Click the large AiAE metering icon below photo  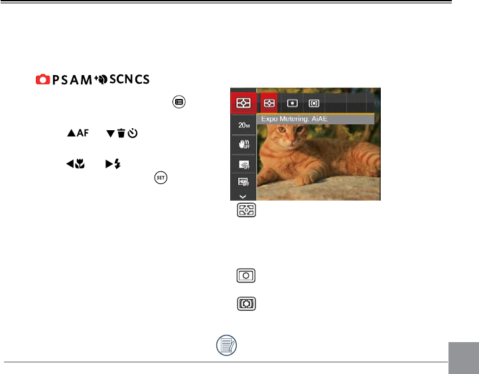tap(246, 210)
